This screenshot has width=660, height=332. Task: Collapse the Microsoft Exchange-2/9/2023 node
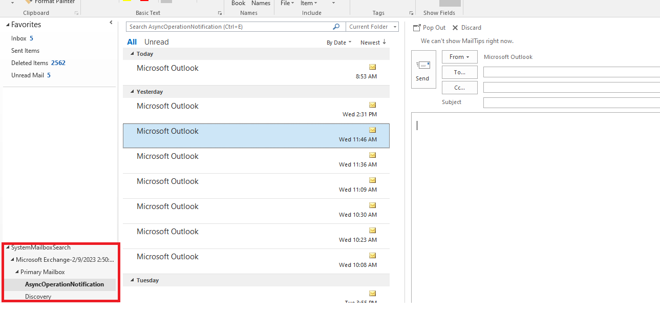coord(12,260)
